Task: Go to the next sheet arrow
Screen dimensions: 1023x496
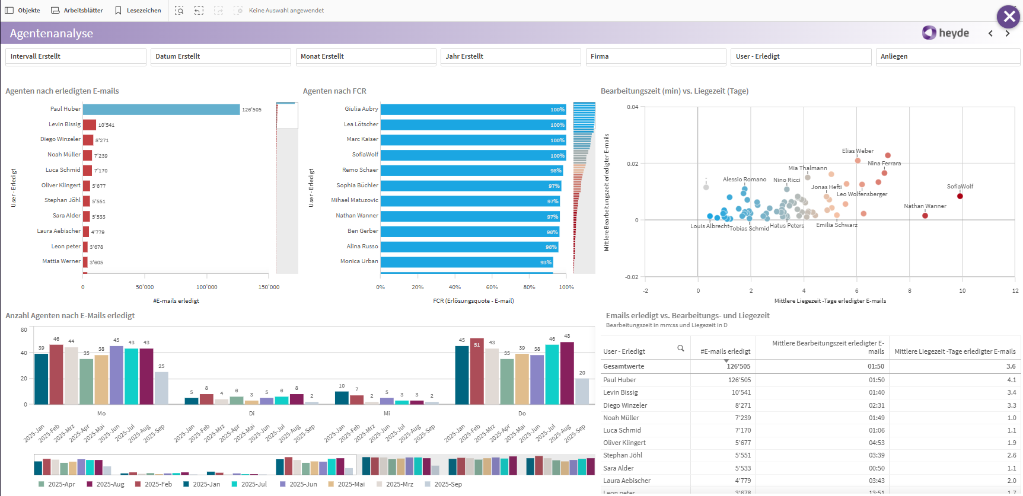Action: coord(1007,34)
